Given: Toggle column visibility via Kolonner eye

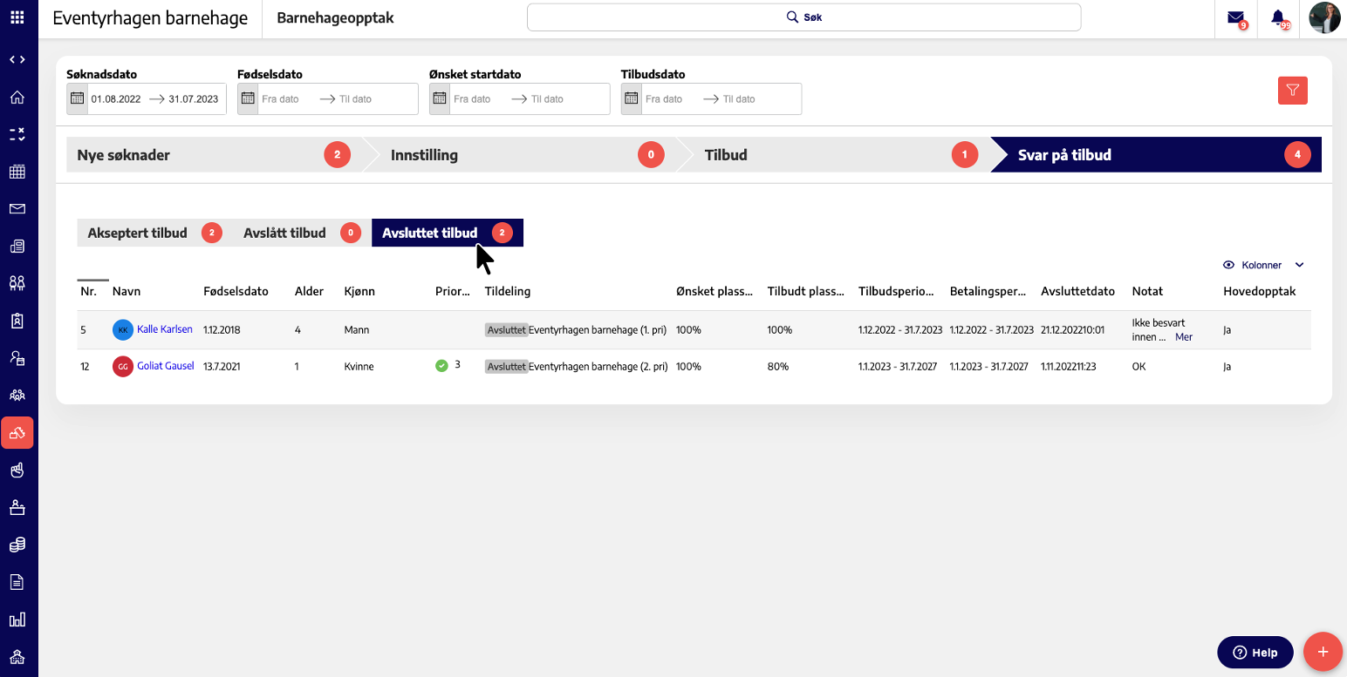Looking at the screenshot, I should coord(1229,265).
